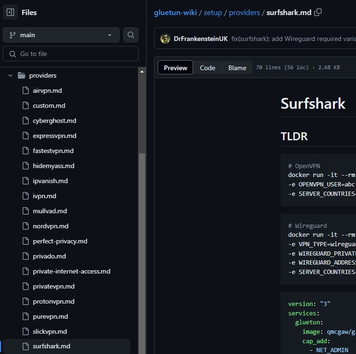The image size is (356, 354).
Task: Click the file icon next to ipvanish.md
Action: click(25, 181)
